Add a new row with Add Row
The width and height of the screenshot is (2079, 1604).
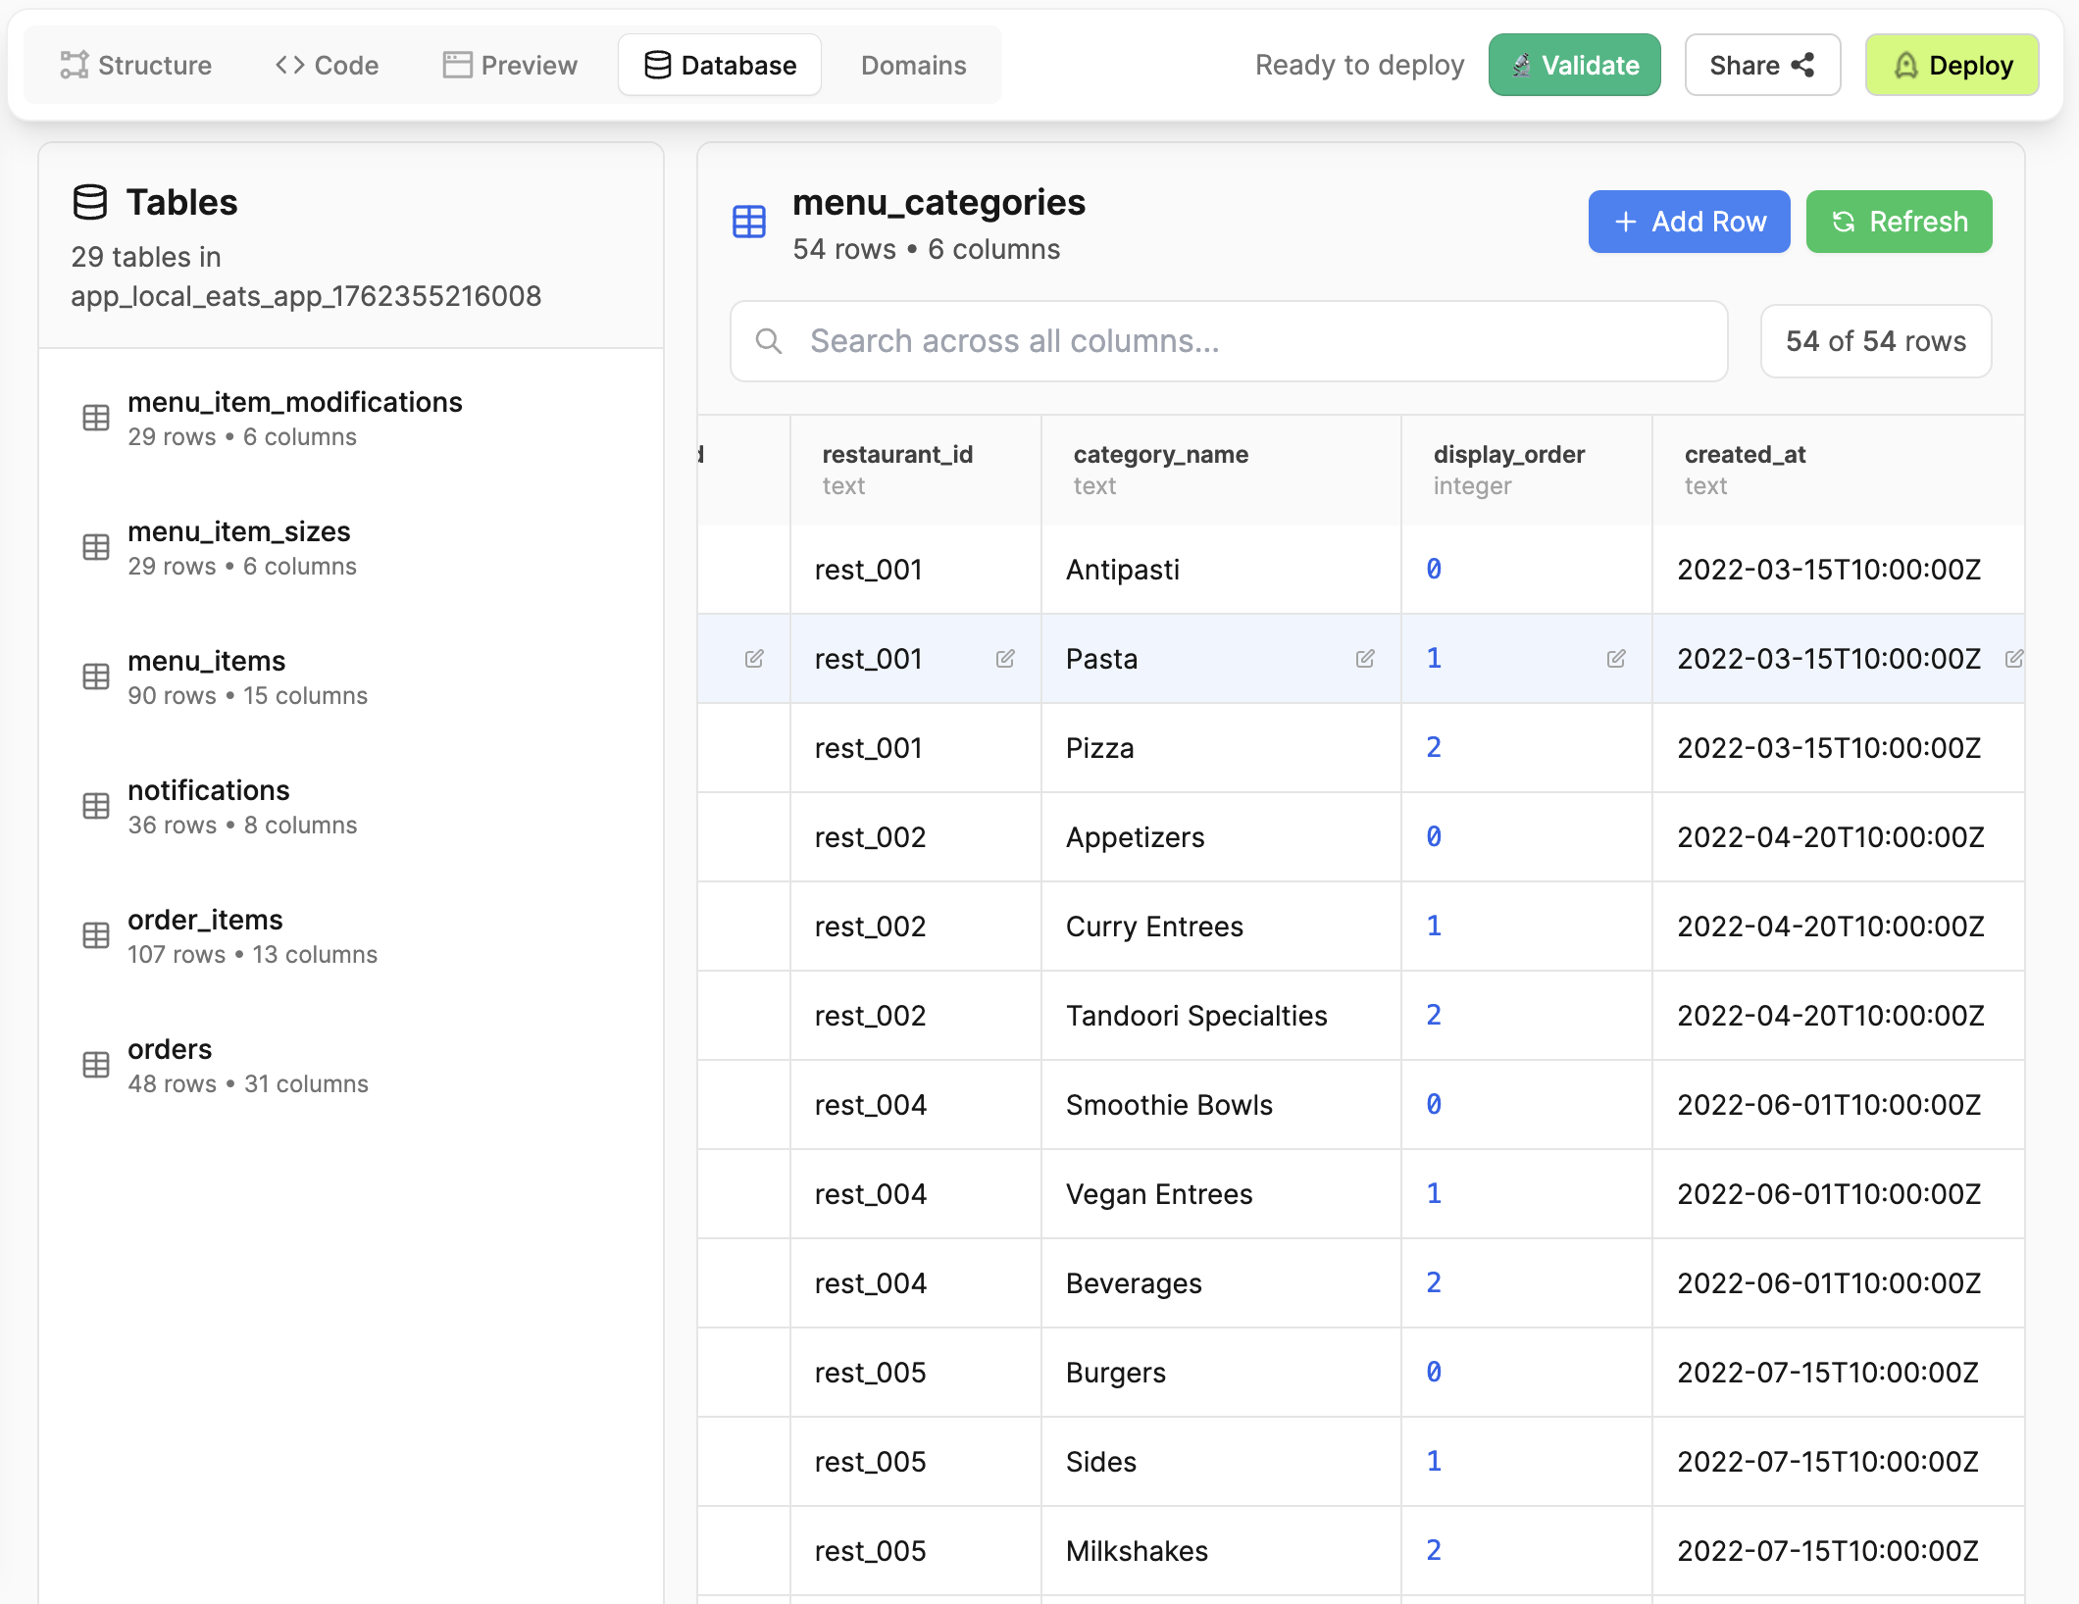[1688, 222]
